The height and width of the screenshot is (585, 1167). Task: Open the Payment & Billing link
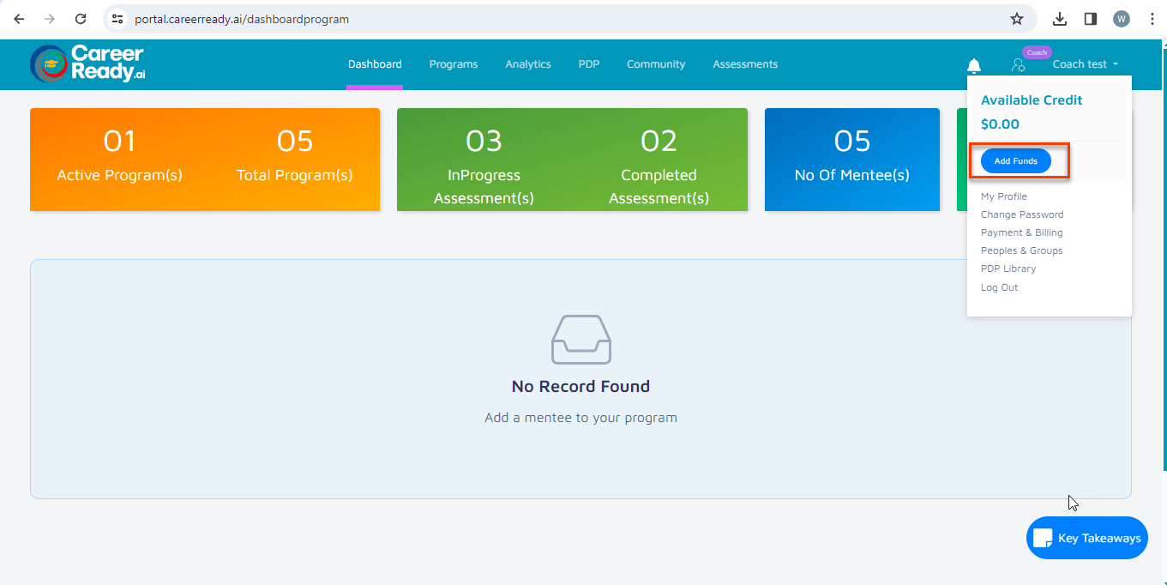1021,232
